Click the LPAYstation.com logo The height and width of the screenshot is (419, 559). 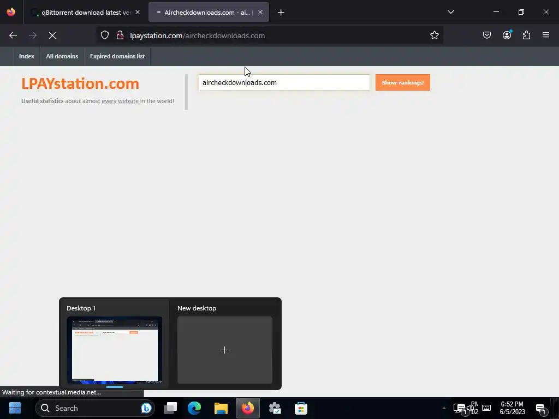click(x=80, y=83)
